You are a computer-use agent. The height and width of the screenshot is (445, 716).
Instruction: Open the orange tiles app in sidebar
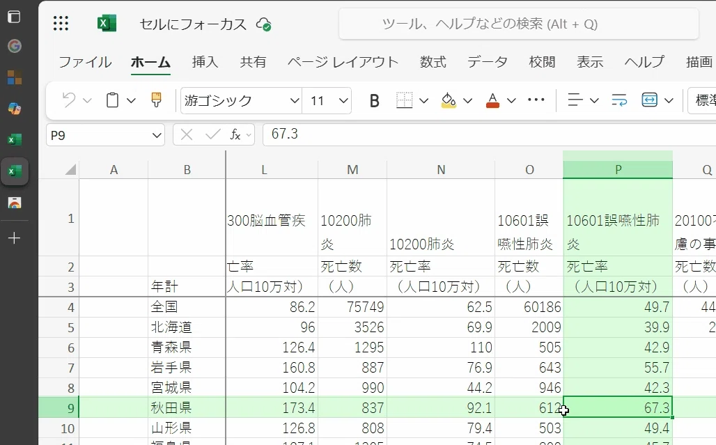[14, 77]
